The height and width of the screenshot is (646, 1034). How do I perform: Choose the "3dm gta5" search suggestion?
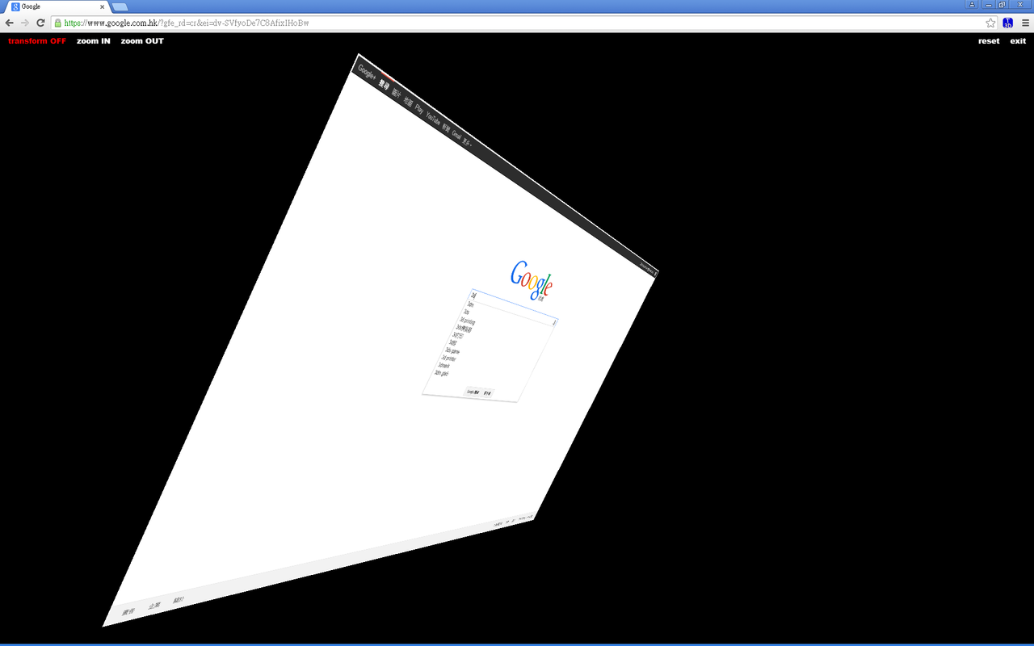(442, 374)
